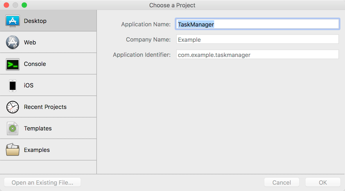Show the Templates label
The width and height of the screenshot is (345, 191).
pyautogui.click(x=38, y=128)
